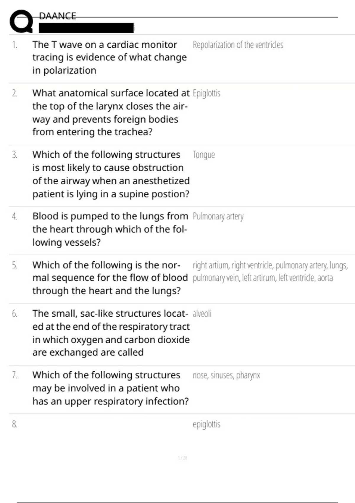355x503 pixels.
Task: Click the Quizlet Q logo icon
Action: tap(21, 21)
